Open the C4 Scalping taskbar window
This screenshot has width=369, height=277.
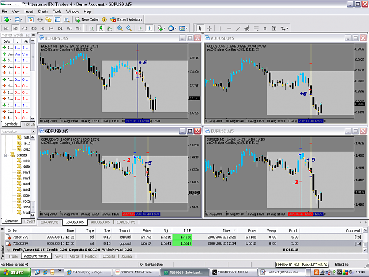pyautogui.click(x=87, y=272)
